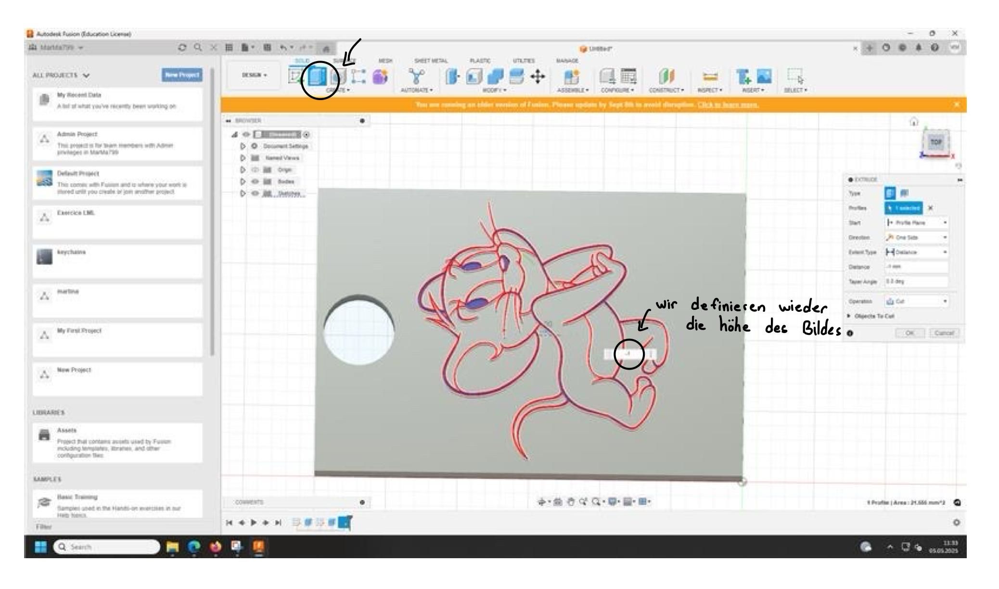Click the Windows Start button

41,547
